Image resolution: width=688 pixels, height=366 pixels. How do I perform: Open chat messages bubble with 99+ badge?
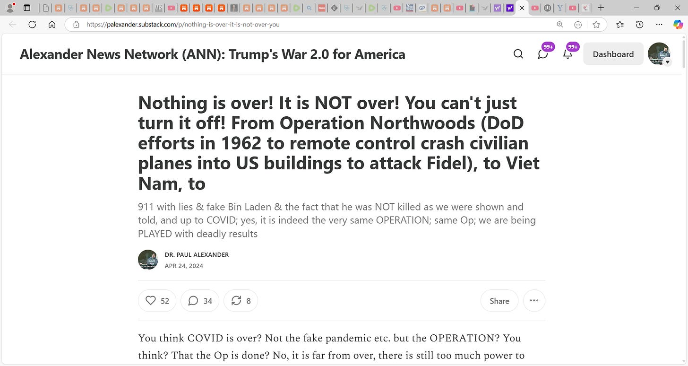click(x=543, y=54)
